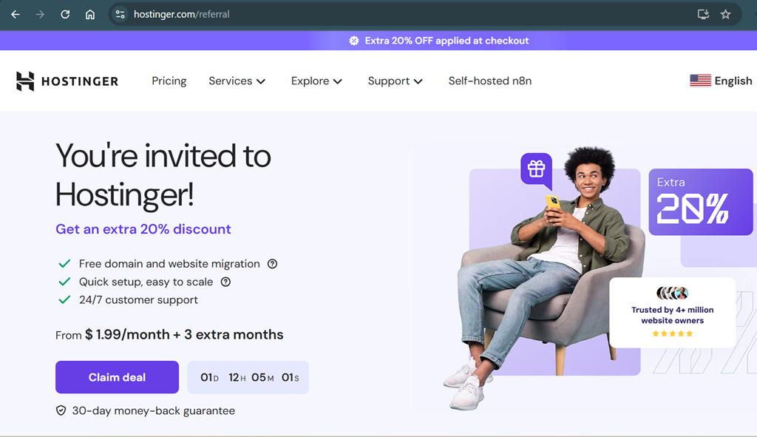Go to the browser home page icon

90,14
